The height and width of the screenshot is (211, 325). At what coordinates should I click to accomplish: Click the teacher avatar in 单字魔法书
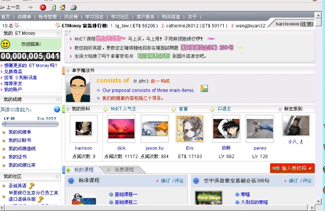(78, 89)
